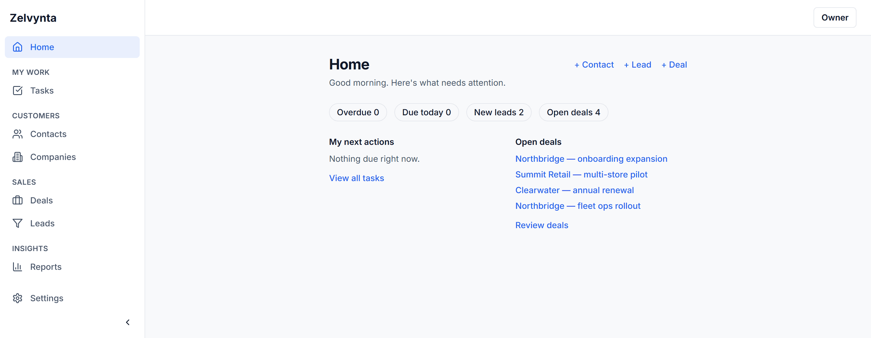Viewport: 871px width, 338px height.
Task: Navigate to Companies sidebar label
Action: (x=53, y=157)
